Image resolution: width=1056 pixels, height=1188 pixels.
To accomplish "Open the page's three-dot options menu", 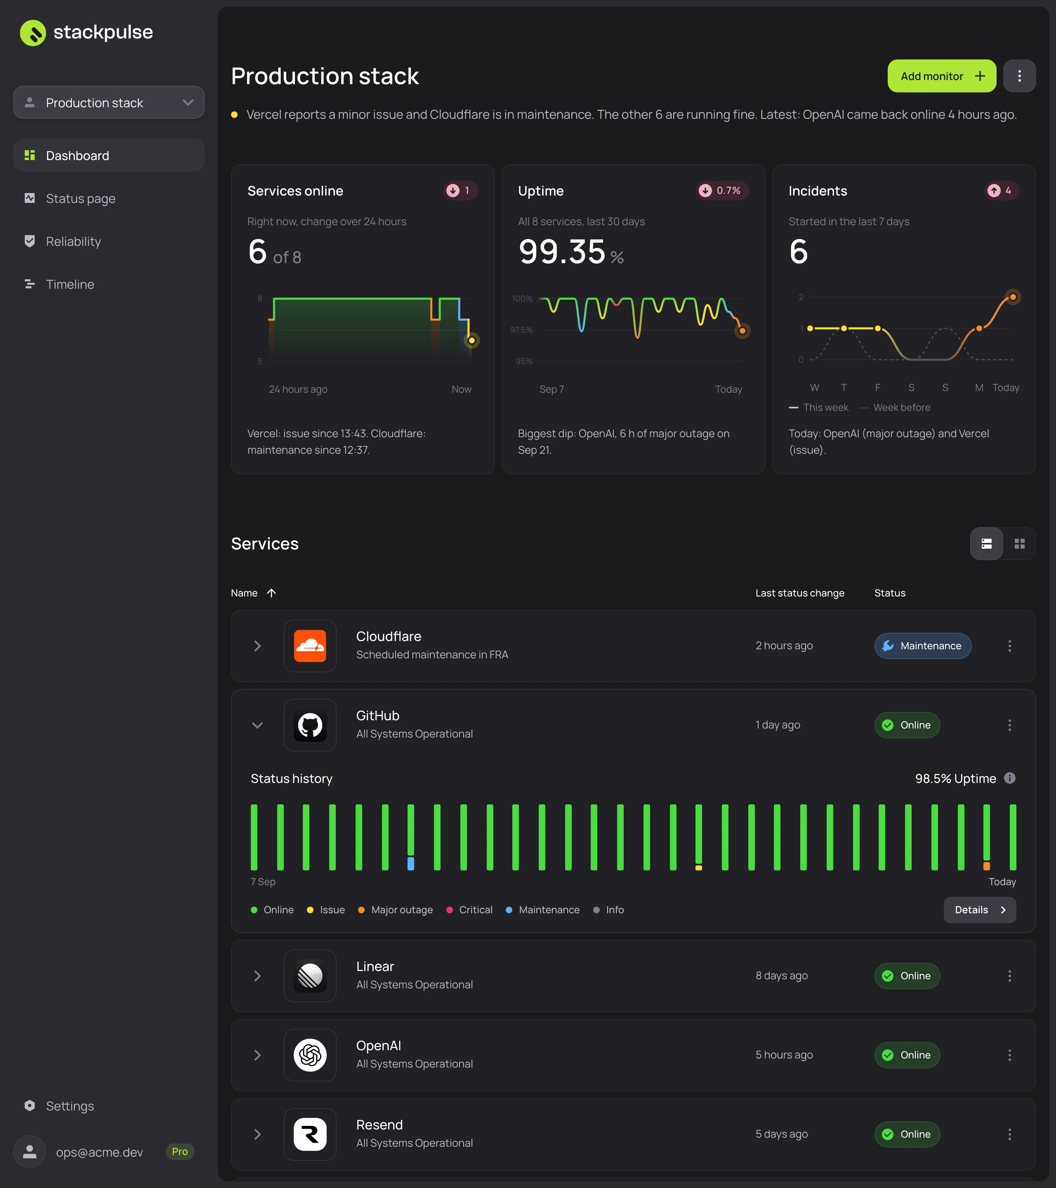I will coord(1019,76).
